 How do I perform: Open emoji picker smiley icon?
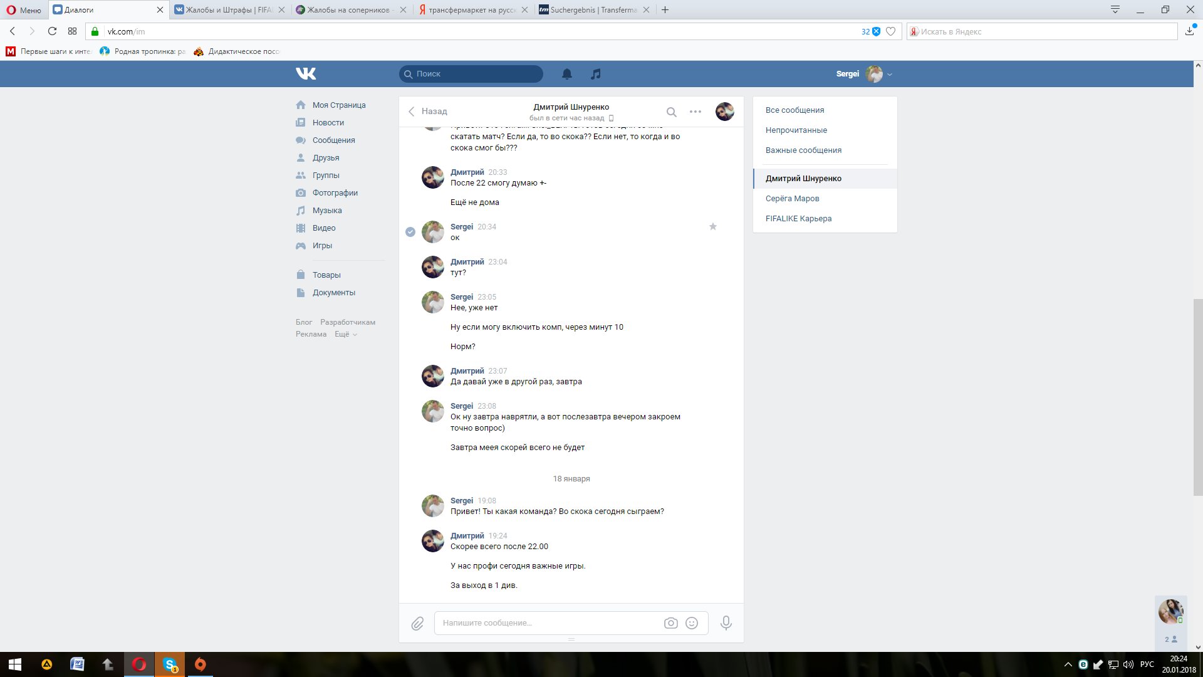(x=692, y=623)
